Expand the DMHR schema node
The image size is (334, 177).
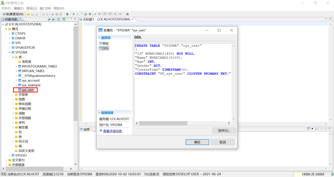(x=10, y=38)
